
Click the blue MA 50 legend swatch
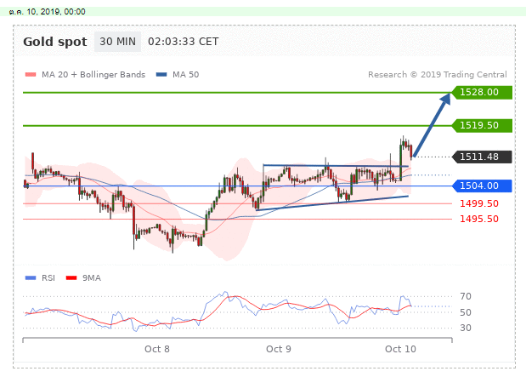point(161,75)
